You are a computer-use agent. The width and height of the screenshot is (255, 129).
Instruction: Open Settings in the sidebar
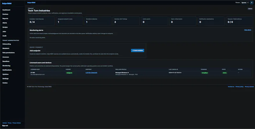tap(5, 79)
